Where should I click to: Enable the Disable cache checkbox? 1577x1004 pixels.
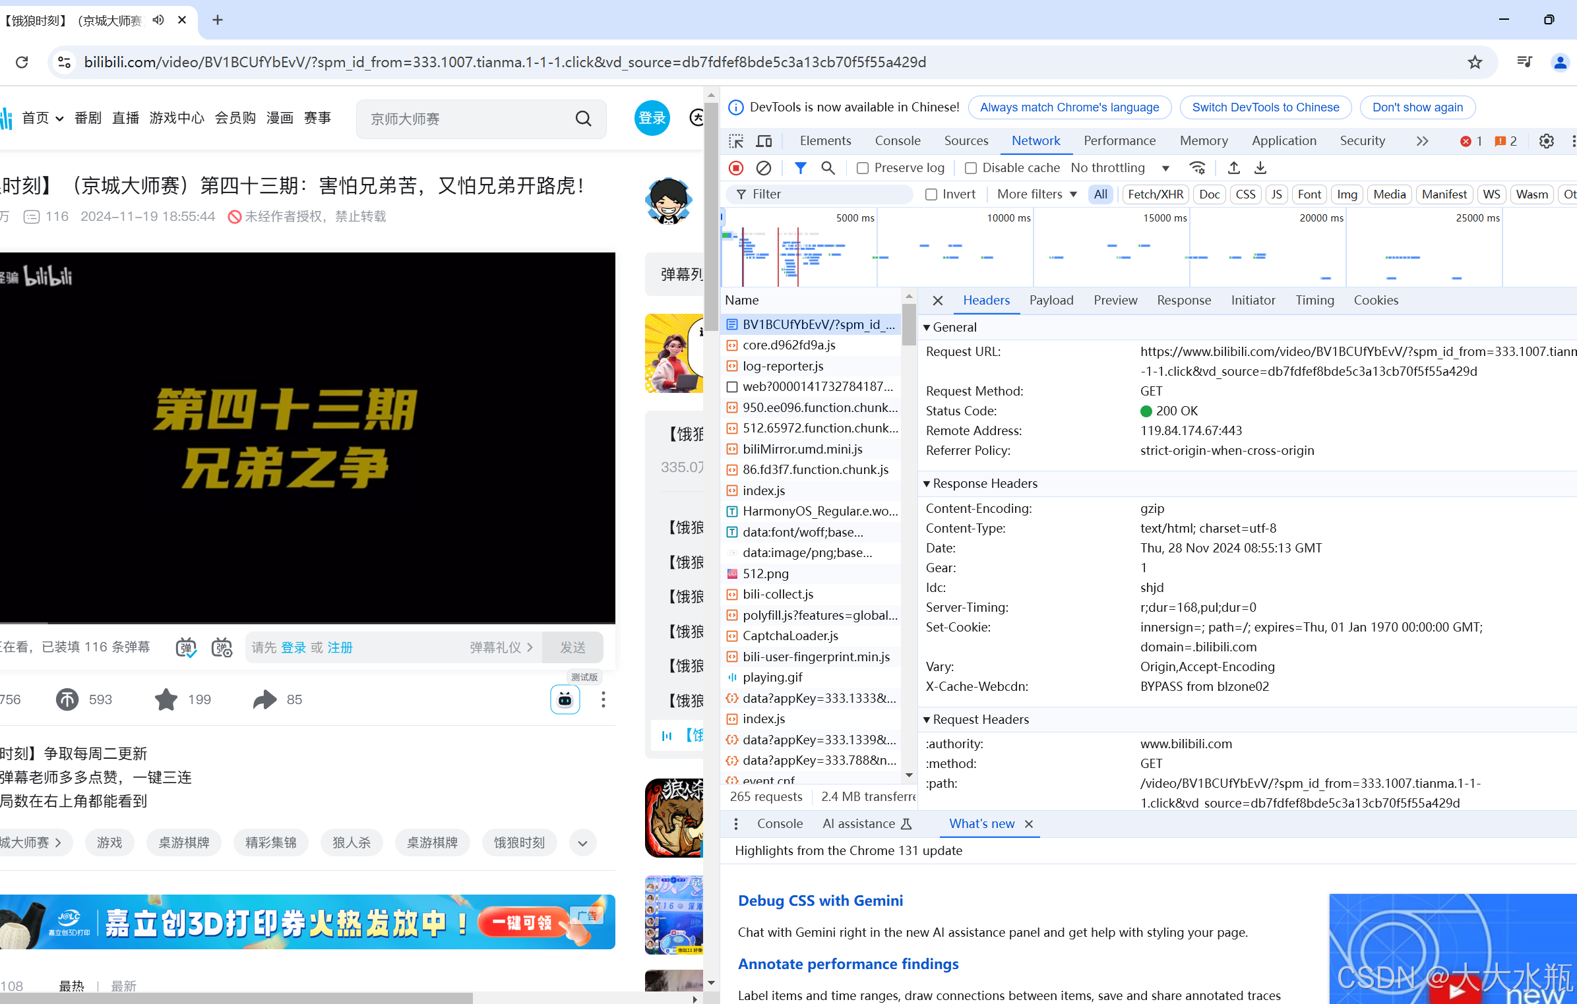point(970,168)
